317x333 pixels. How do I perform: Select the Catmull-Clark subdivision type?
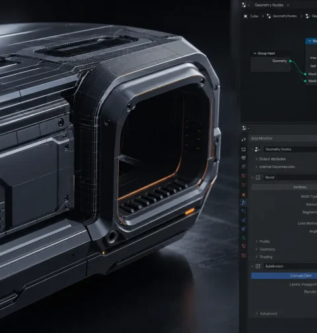click(284, 276)
